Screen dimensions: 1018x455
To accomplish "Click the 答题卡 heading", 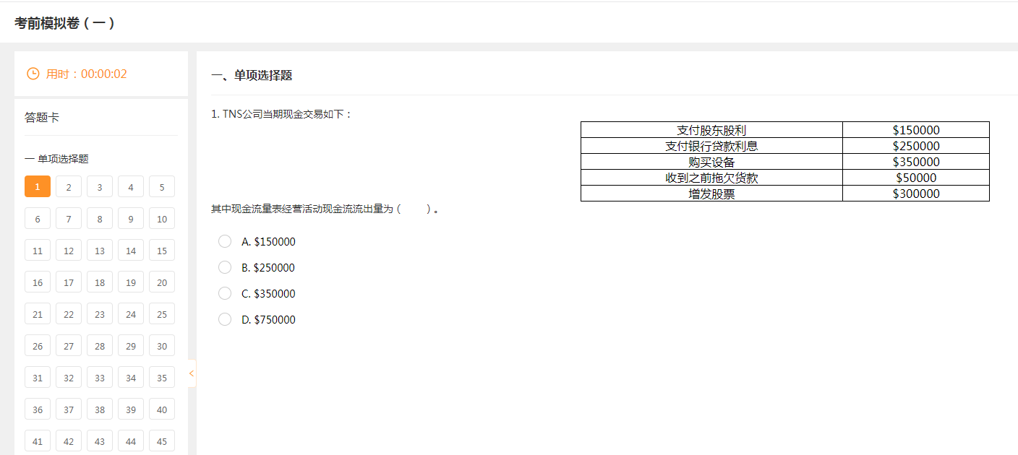I will click(36, 116).
